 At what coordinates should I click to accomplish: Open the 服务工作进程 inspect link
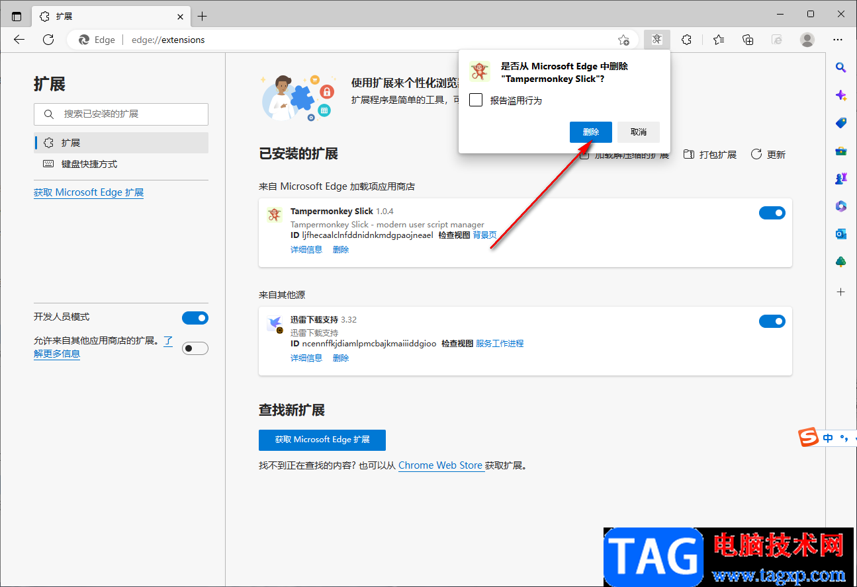click(500, 344)
